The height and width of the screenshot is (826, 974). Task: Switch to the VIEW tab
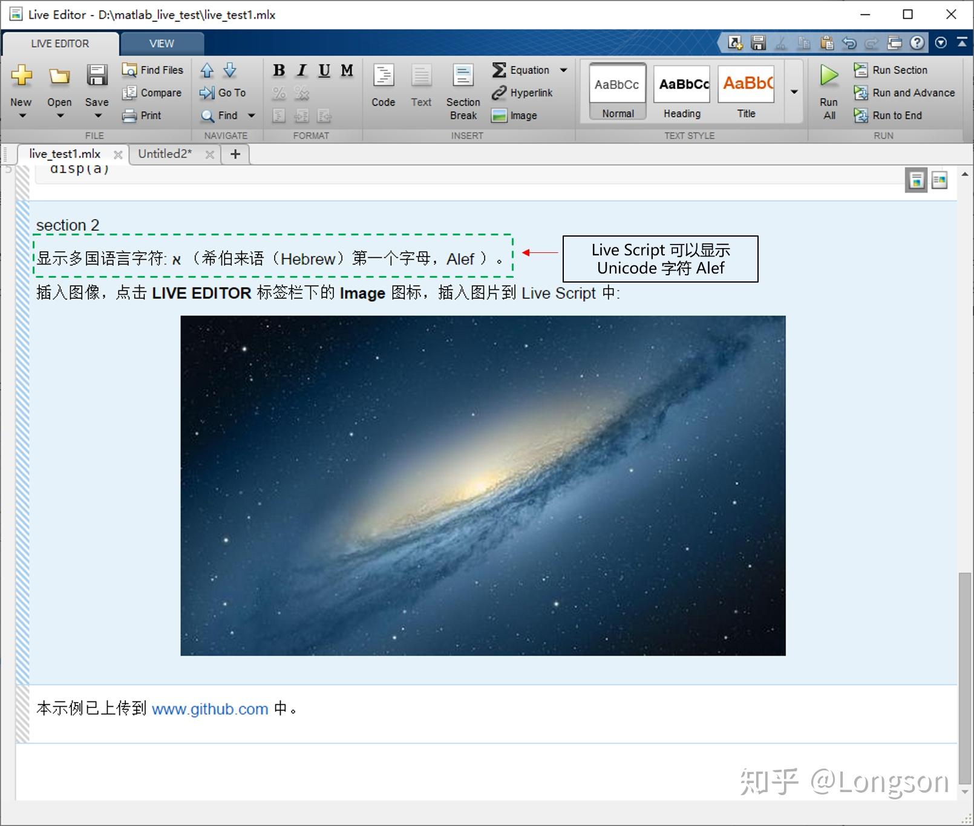coord(162,42)
